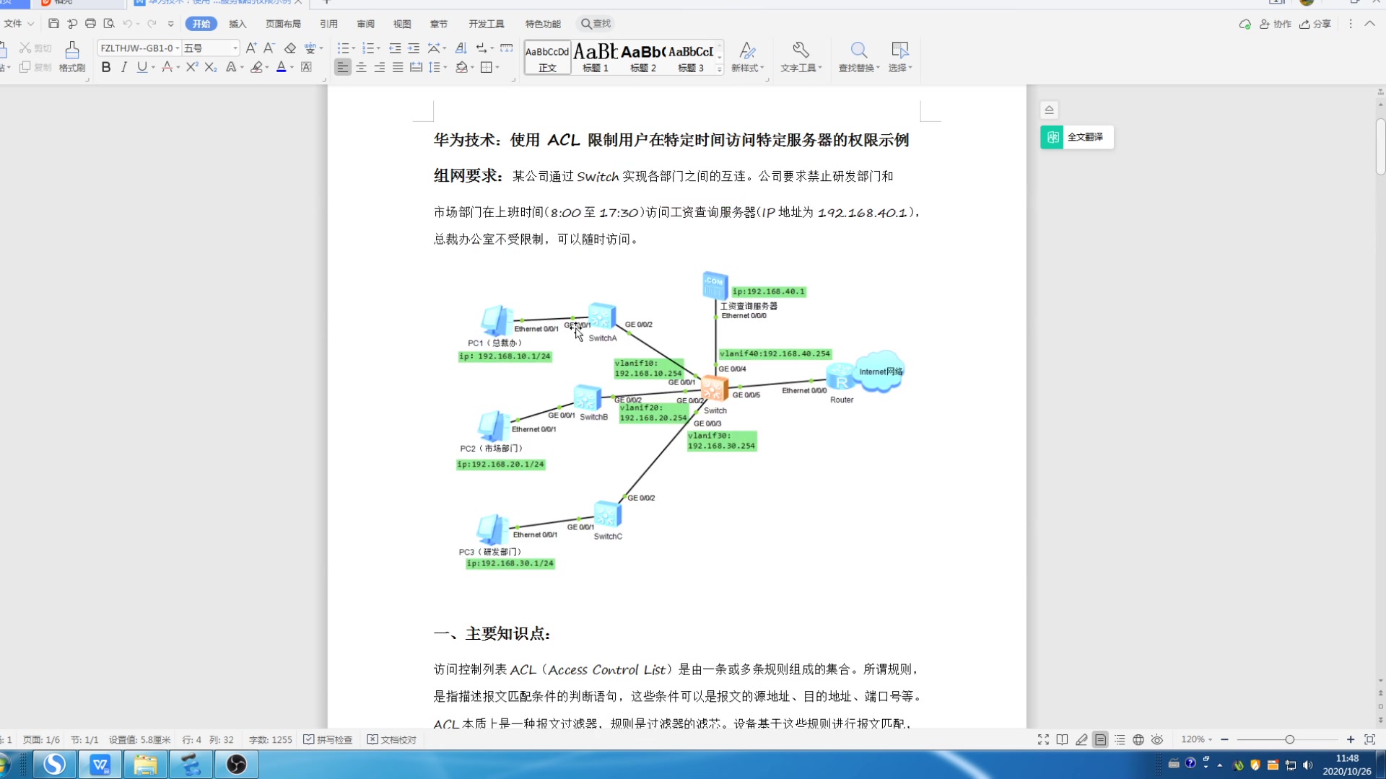1386x779 pixels.
Task: Click 文档校对 document proofreading
Action: point(392,739)
